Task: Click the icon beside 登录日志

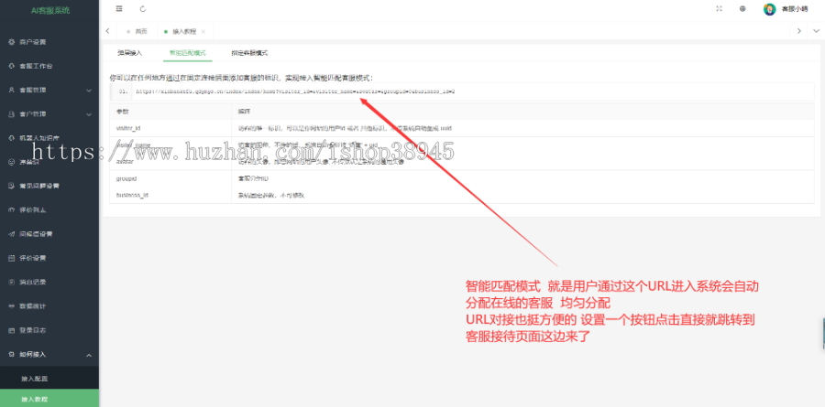Action: coord(12,330)
